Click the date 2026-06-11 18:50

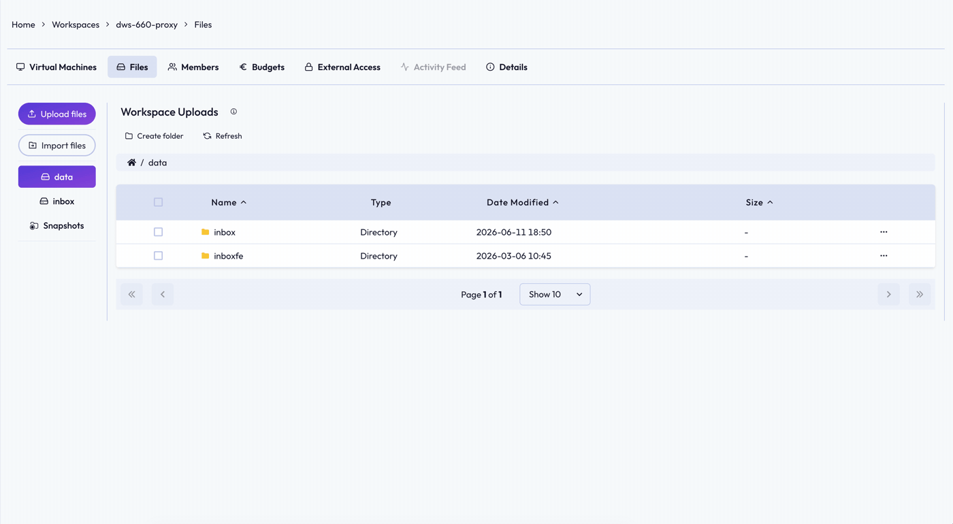click(x=514, y=232)
